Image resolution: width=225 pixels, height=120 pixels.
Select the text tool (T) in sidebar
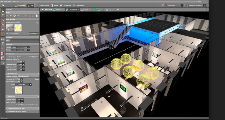pos(3,43)
